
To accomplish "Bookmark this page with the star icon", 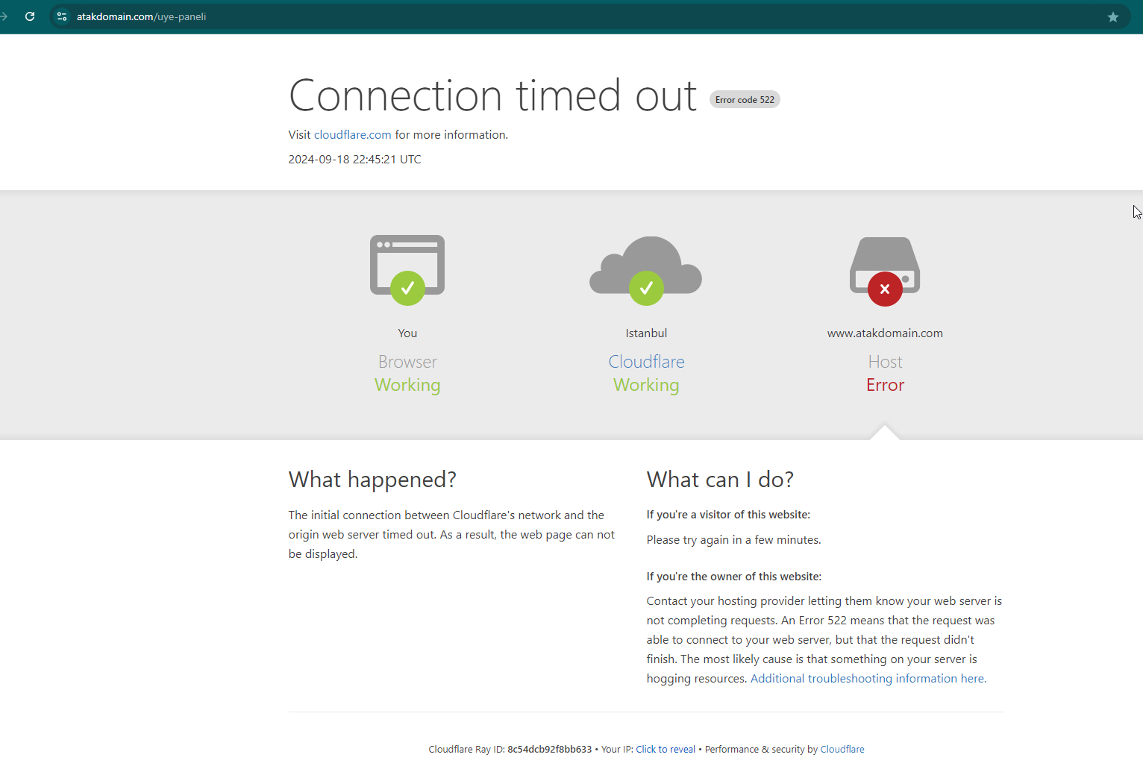I will click(1113, 17).
